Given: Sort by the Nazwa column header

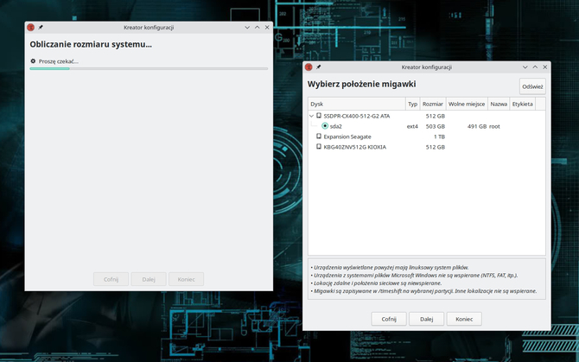Looking at the screenshot, I should click(499, 104).
